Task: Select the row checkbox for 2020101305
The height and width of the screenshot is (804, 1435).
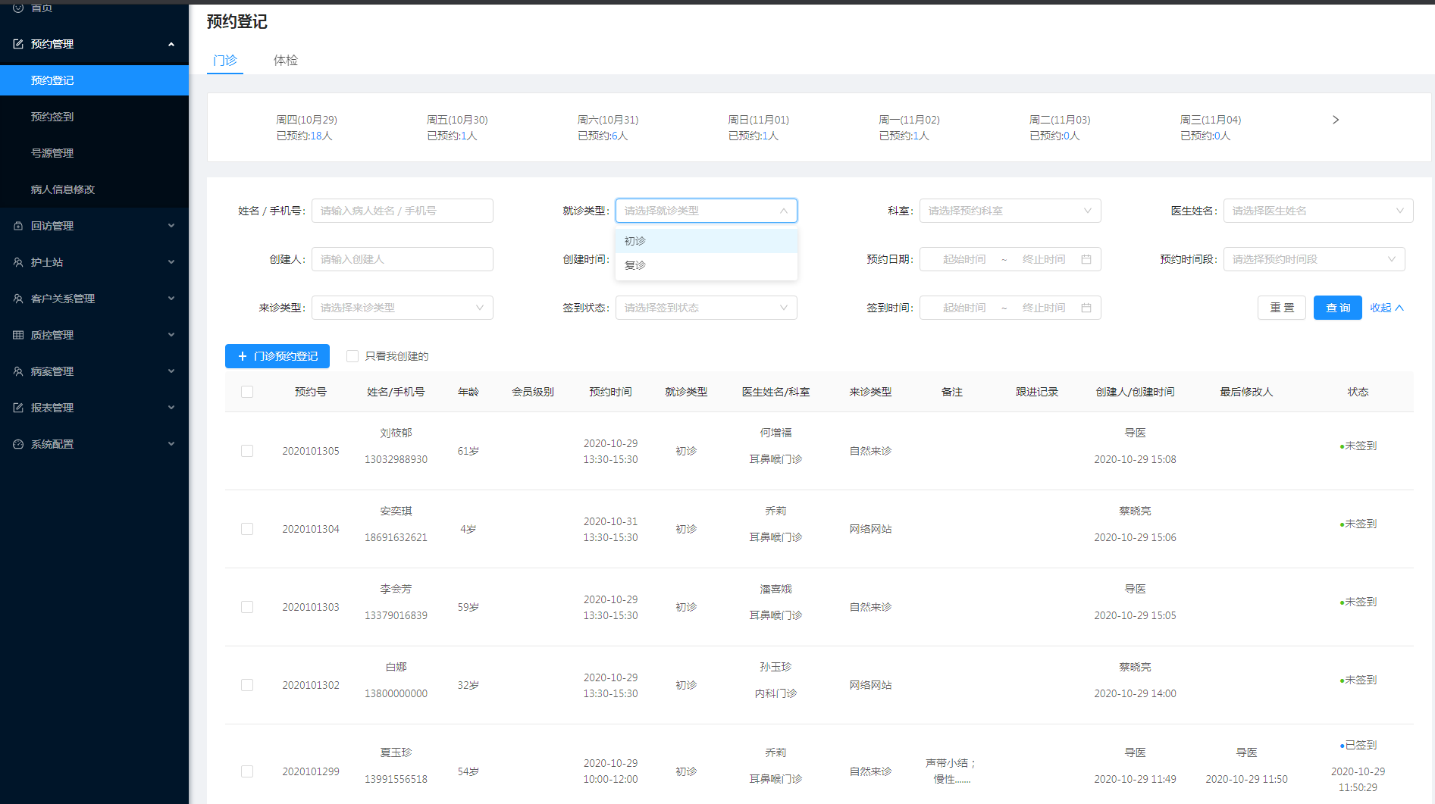Action: [x=247, y=451]
